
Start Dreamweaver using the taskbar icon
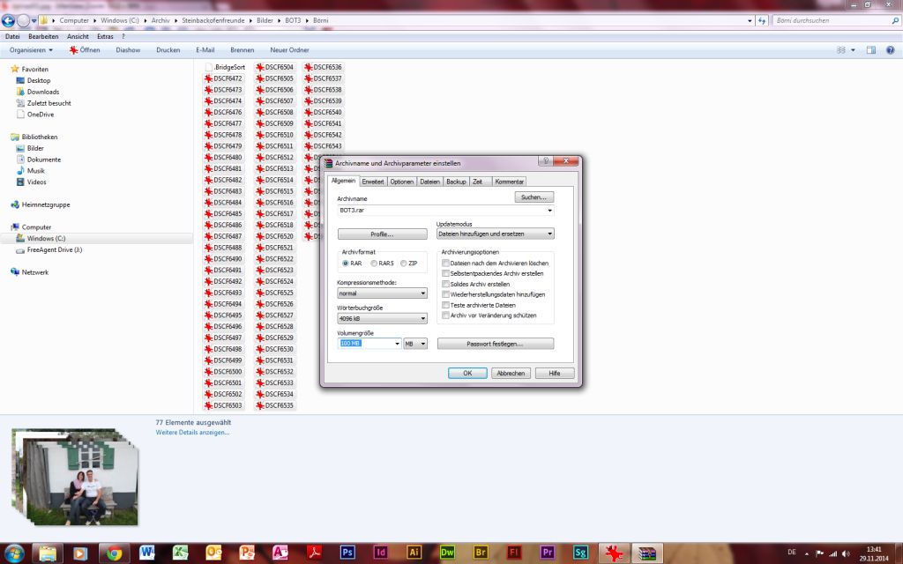tap(446, 554)
